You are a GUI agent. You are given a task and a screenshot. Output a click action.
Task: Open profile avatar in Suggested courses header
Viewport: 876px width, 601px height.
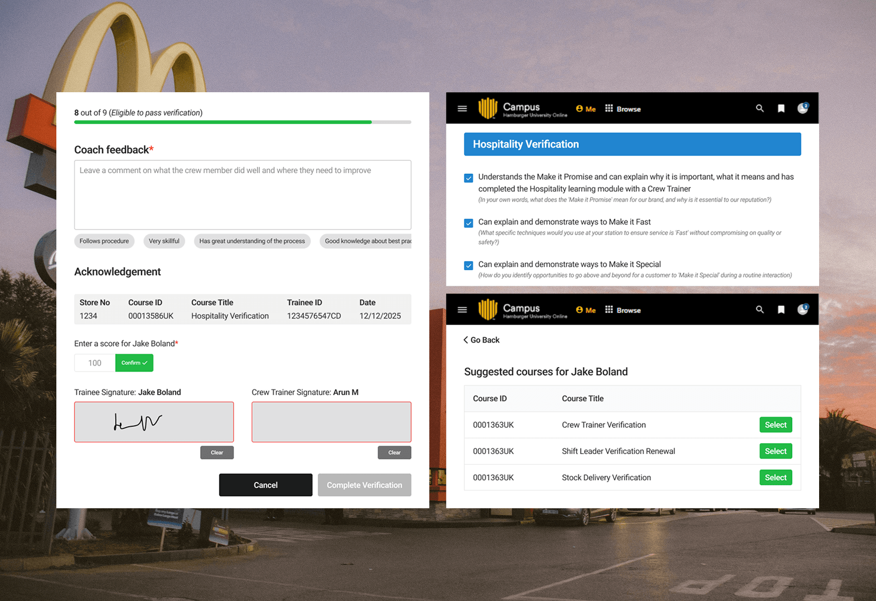(803, 309)
